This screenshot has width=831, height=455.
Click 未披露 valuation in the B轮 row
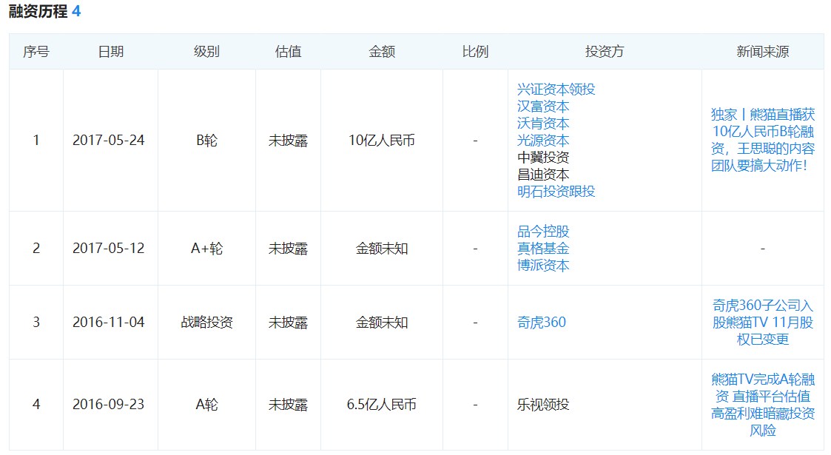coord(289,141)
